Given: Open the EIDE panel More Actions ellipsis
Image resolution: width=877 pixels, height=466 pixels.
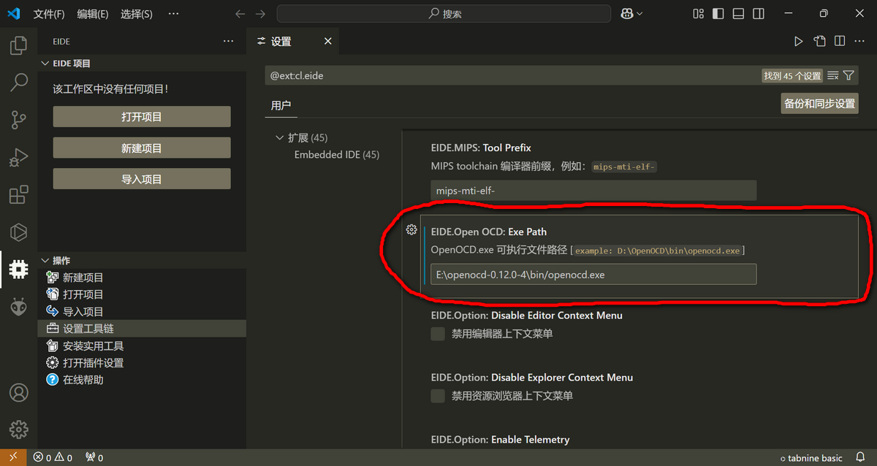Looking at the screenshot, I should pos(229,42).
